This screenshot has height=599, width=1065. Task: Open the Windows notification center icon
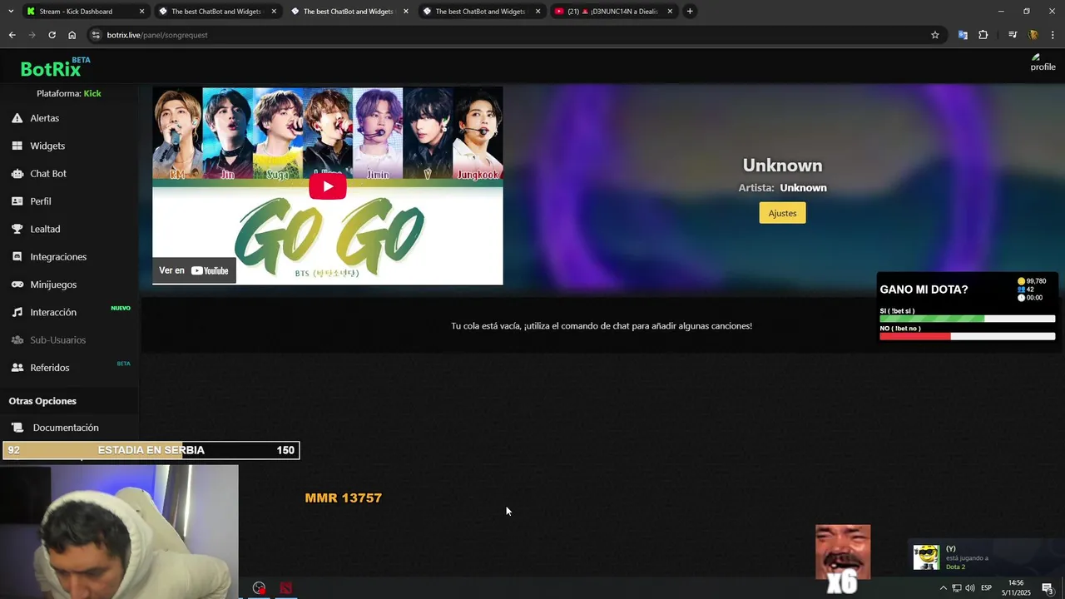point(1048,588)
